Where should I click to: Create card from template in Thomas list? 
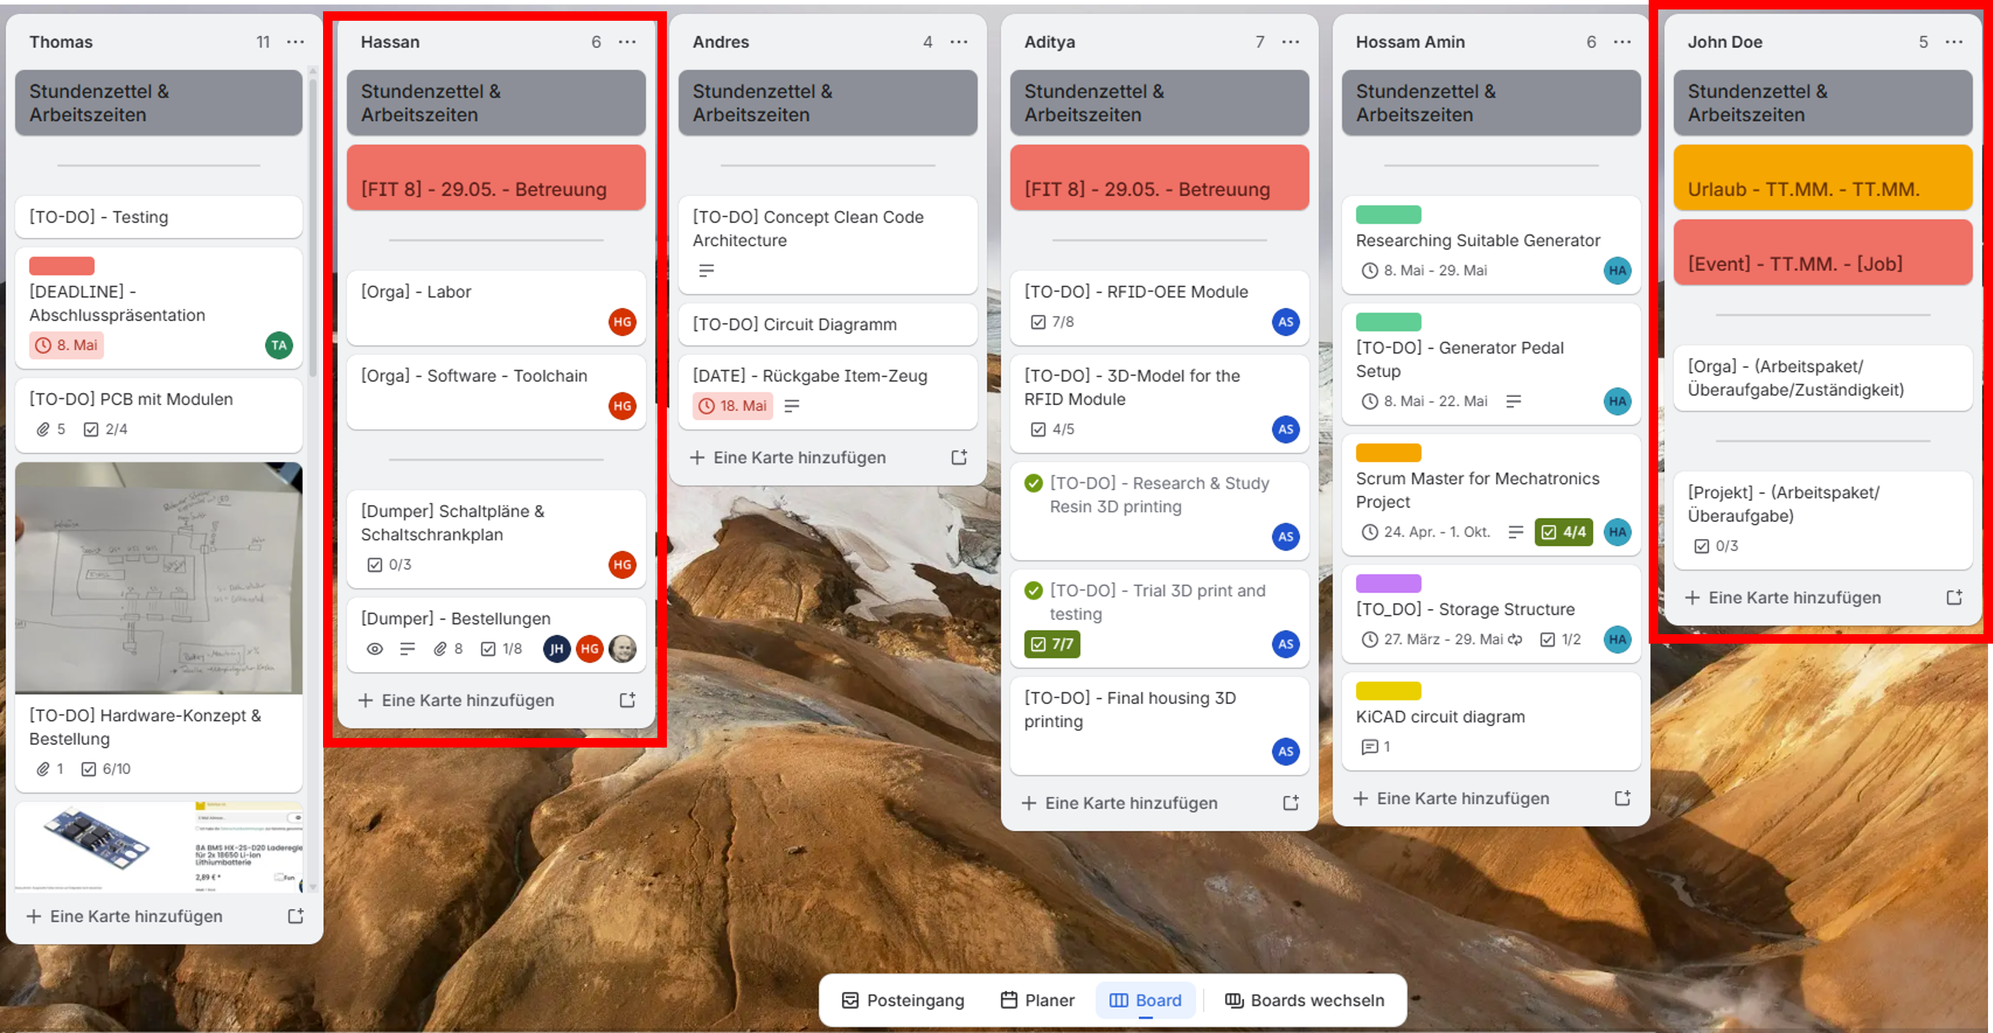[x=295, y=916]
